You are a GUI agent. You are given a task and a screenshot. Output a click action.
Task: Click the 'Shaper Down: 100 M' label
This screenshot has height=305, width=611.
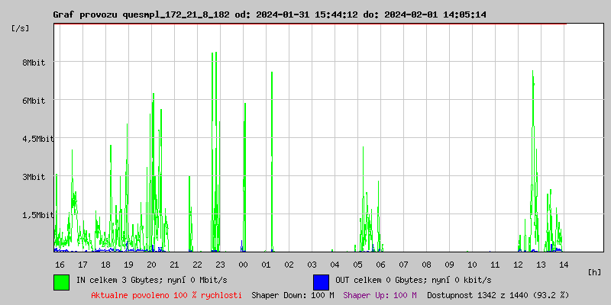293,294
